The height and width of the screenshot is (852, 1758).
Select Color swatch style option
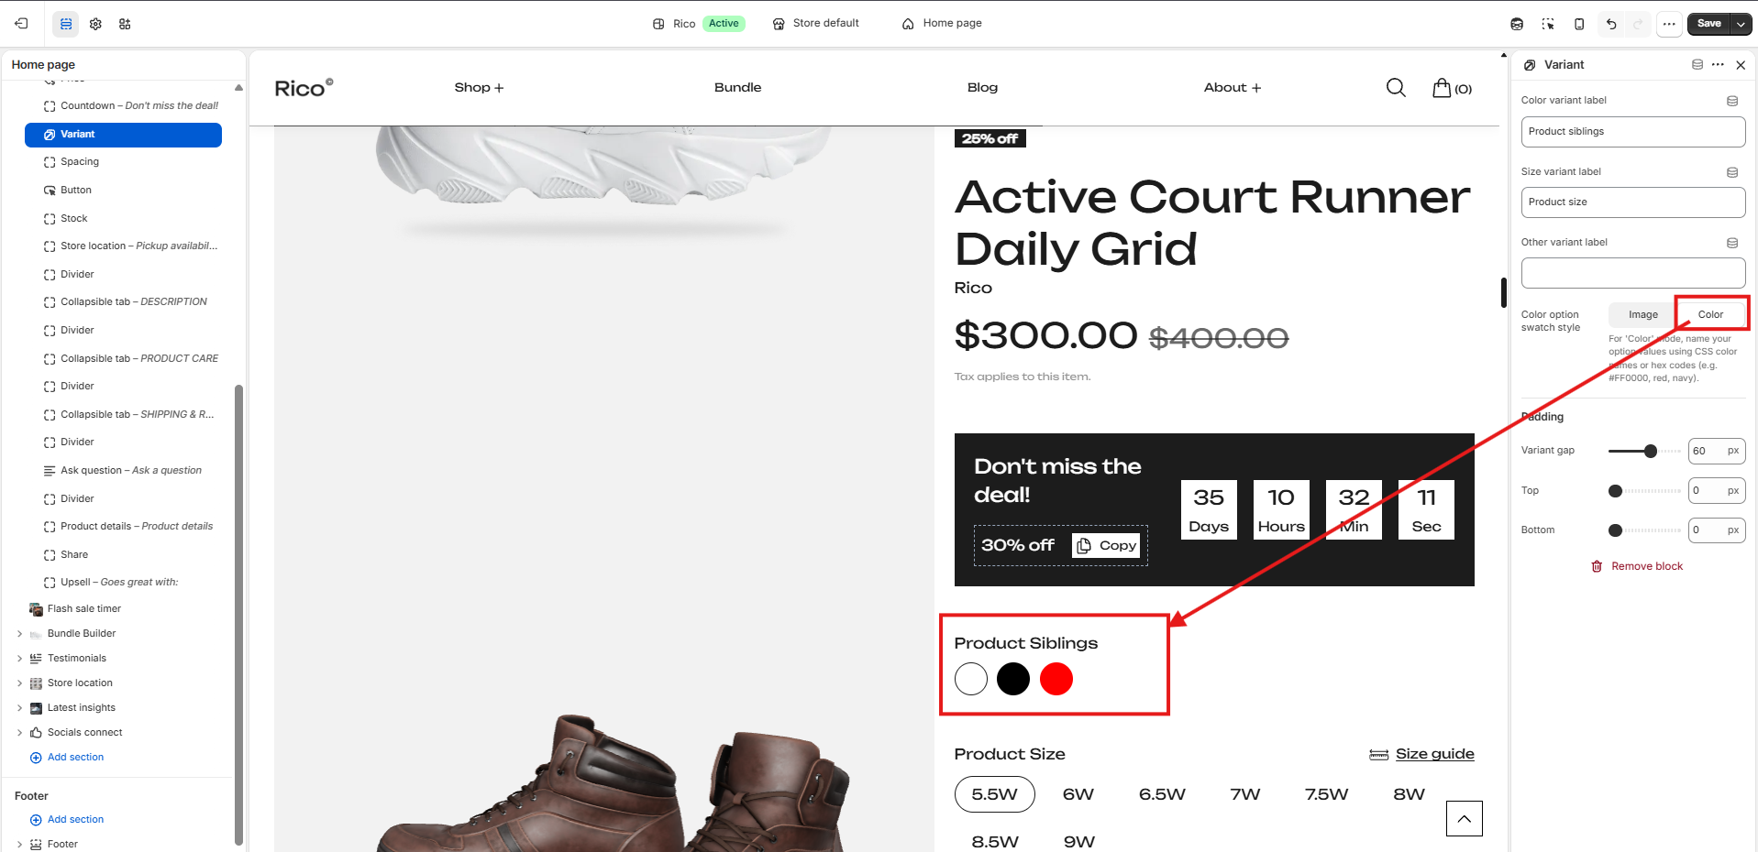pos(1710,314)
